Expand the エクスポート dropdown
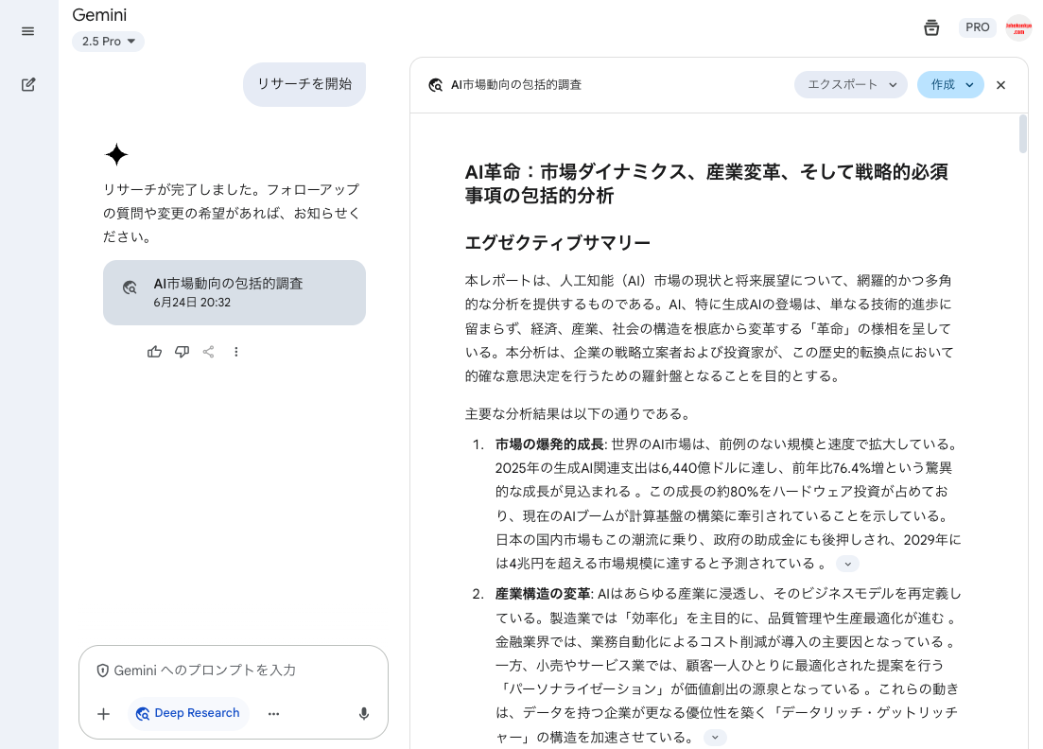The height and width of the screenshot is (749, 1043). 850,84
